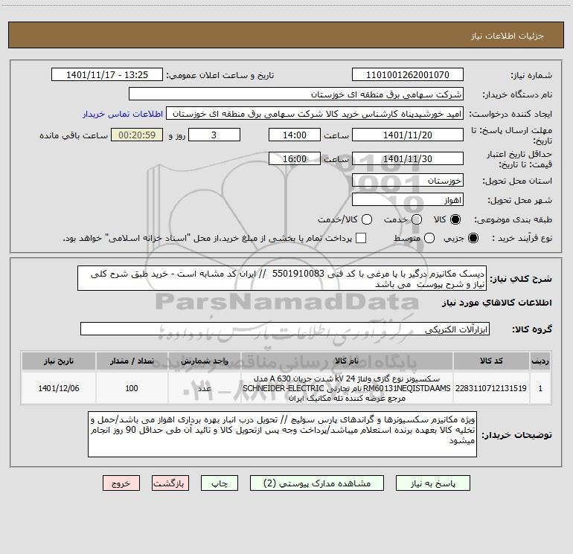The height and width of the screenshot is (554, 573).
Task: Click the شرح کلی نیاز label
Action: [x=521, y=279]
